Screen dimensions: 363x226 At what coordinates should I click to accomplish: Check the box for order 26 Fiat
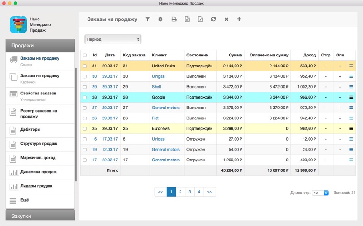coord(85,118)
